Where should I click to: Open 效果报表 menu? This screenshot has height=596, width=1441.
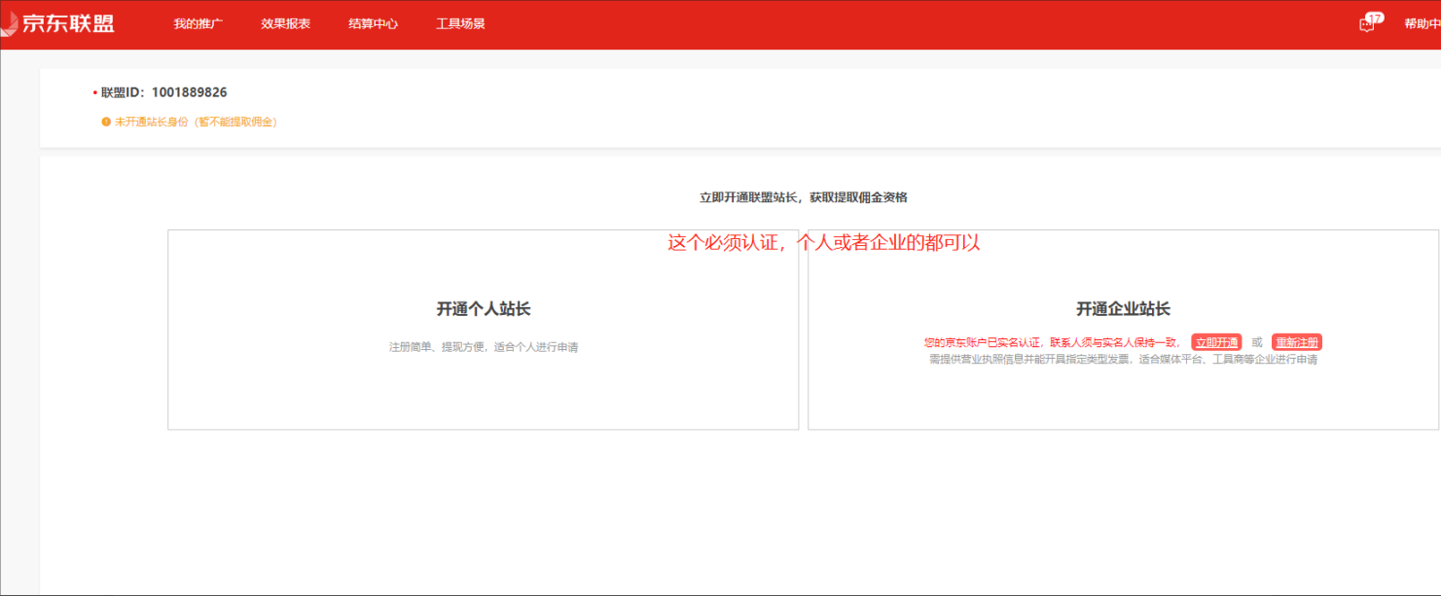(286, 24)
